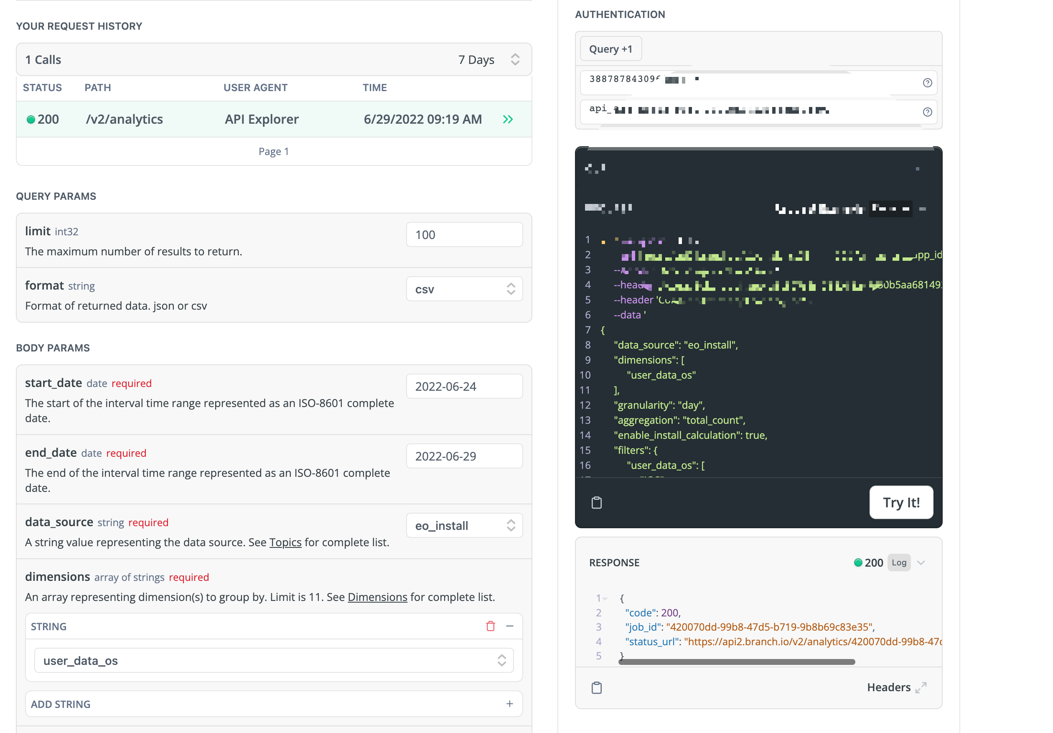Expand response headers using the arrow icon
This screenshot has height=733, width=1053.
921,687
